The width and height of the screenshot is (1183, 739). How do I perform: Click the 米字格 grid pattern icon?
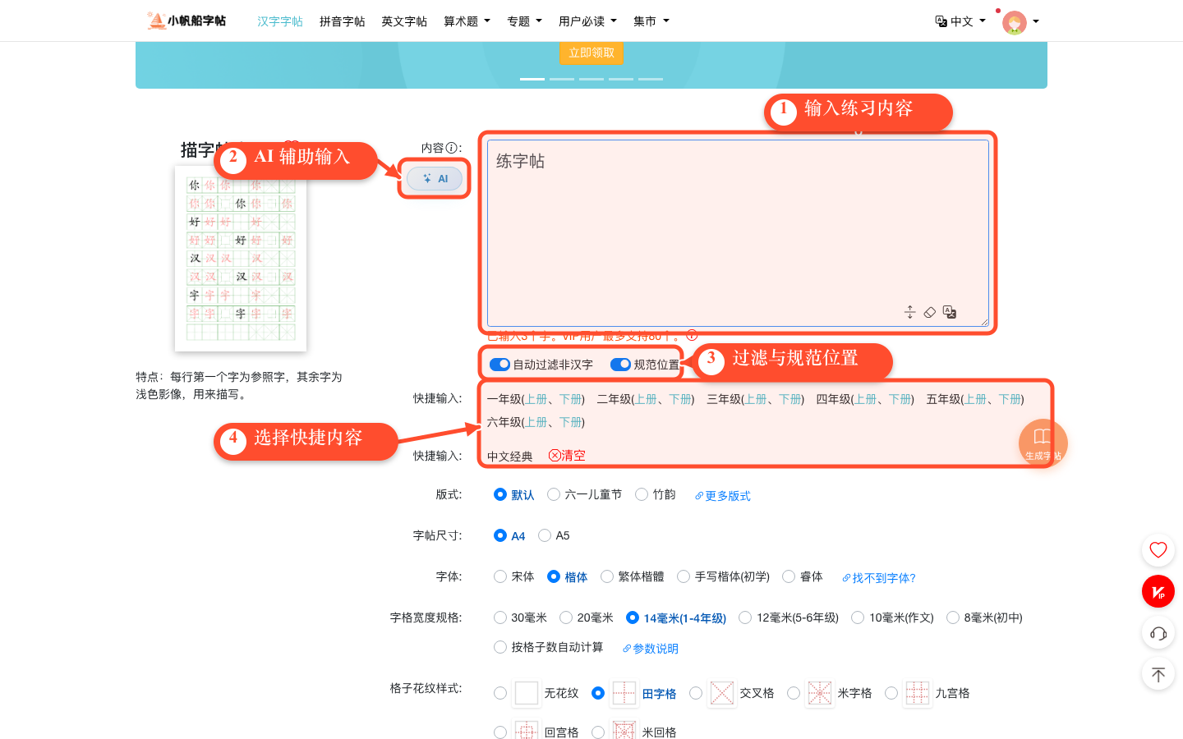[x=819, y=693]
